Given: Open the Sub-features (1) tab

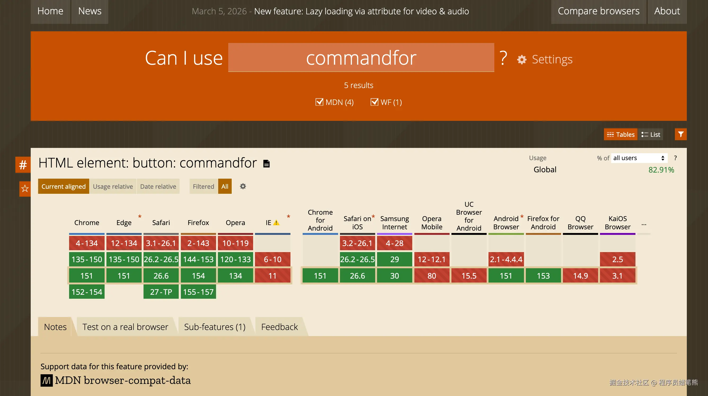Looking at the screenshot, I should [215, 327].
